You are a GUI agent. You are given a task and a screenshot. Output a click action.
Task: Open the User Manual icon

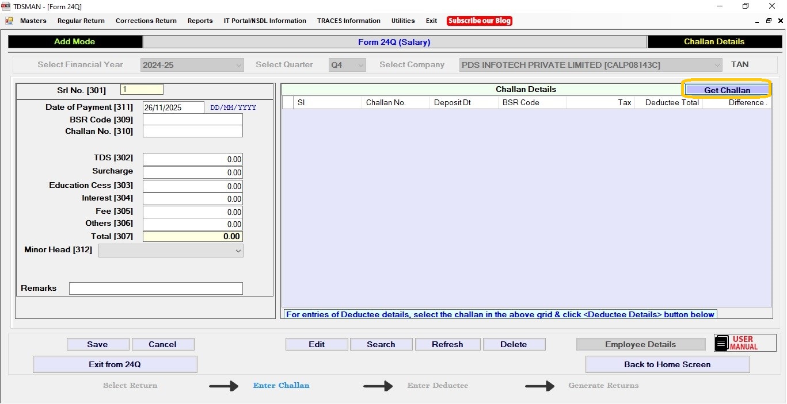pos(744,343)
